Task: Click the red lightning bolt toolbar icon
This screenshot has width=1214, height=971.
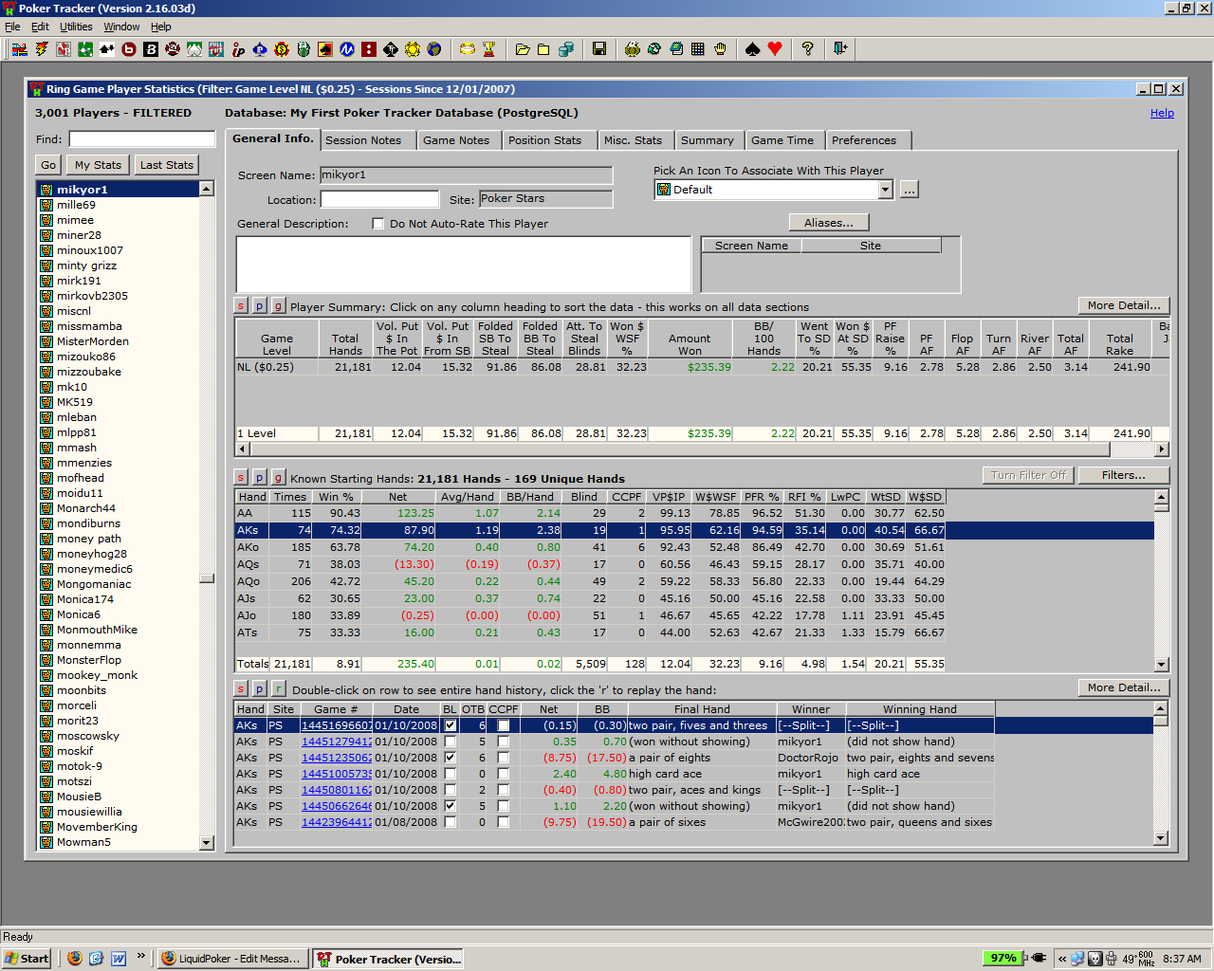Action: coord(42,48)
